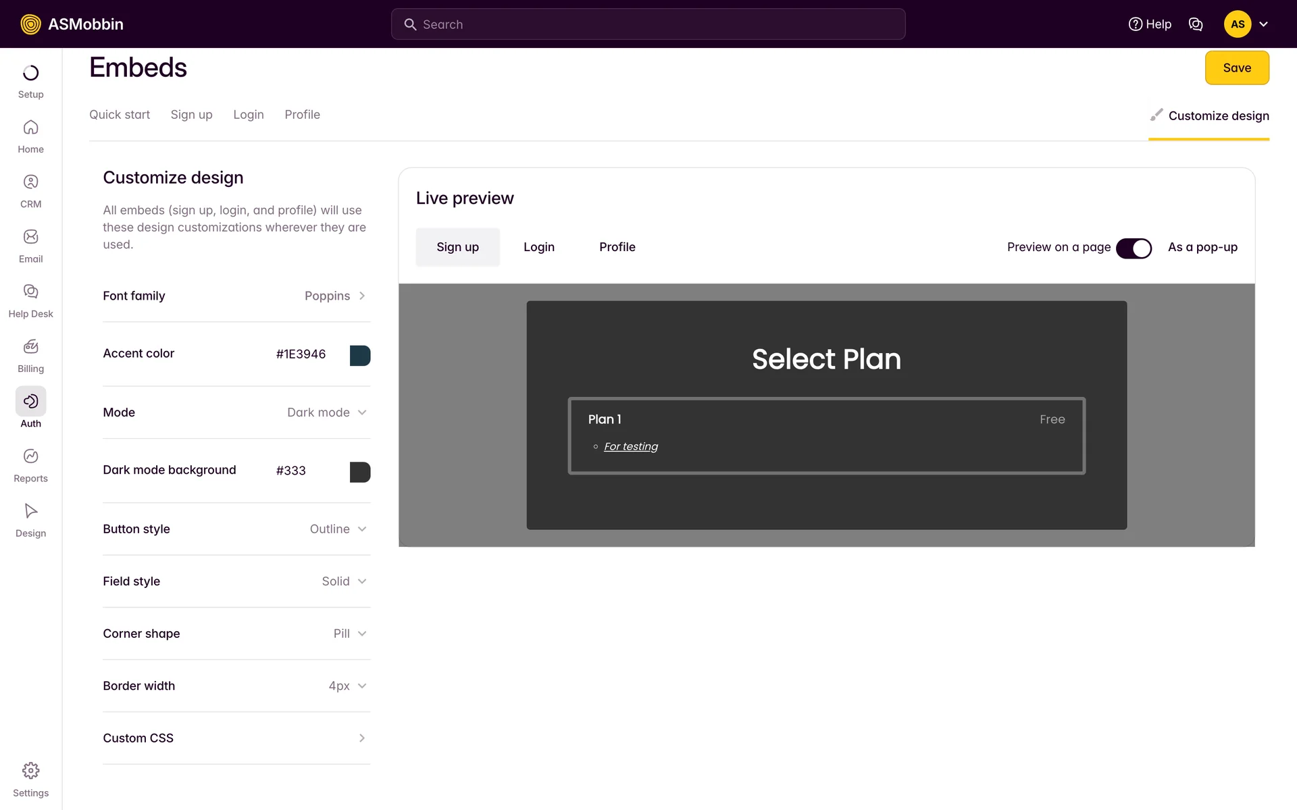Switch to the Quick start tab
The image size is (1297, 810).
coord(120,115)
